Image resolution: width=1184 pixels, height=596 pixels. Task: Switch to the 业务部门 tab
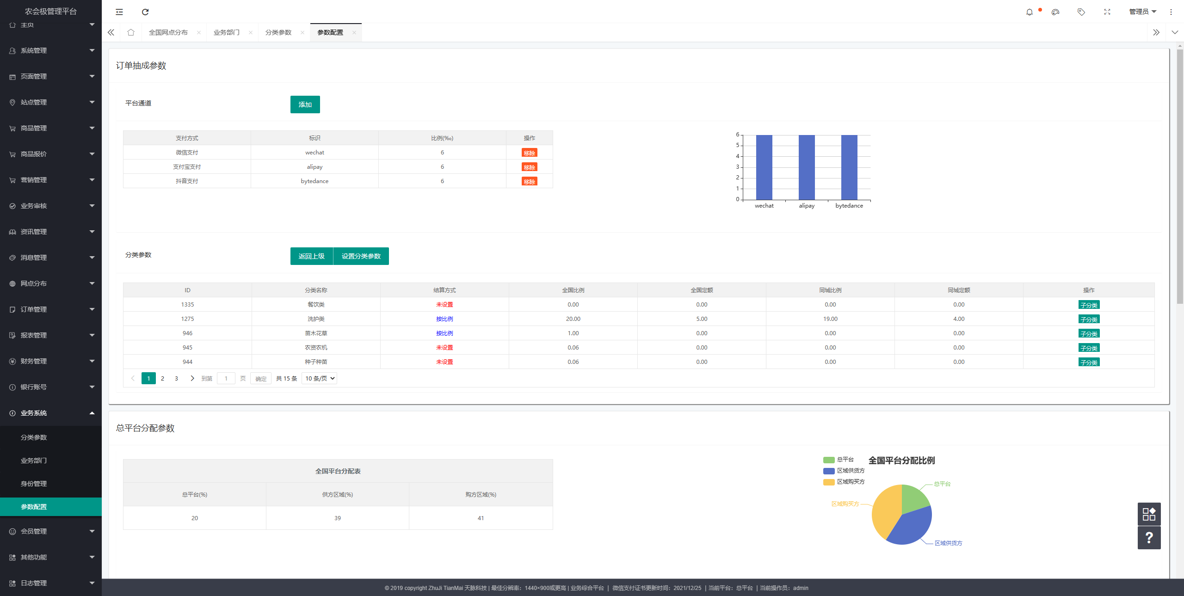click(x=227, y=32)
